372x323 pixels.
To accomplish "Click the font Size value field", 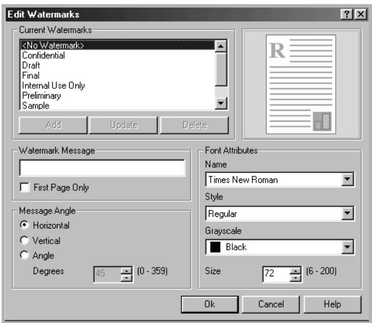I will [276, 274].
